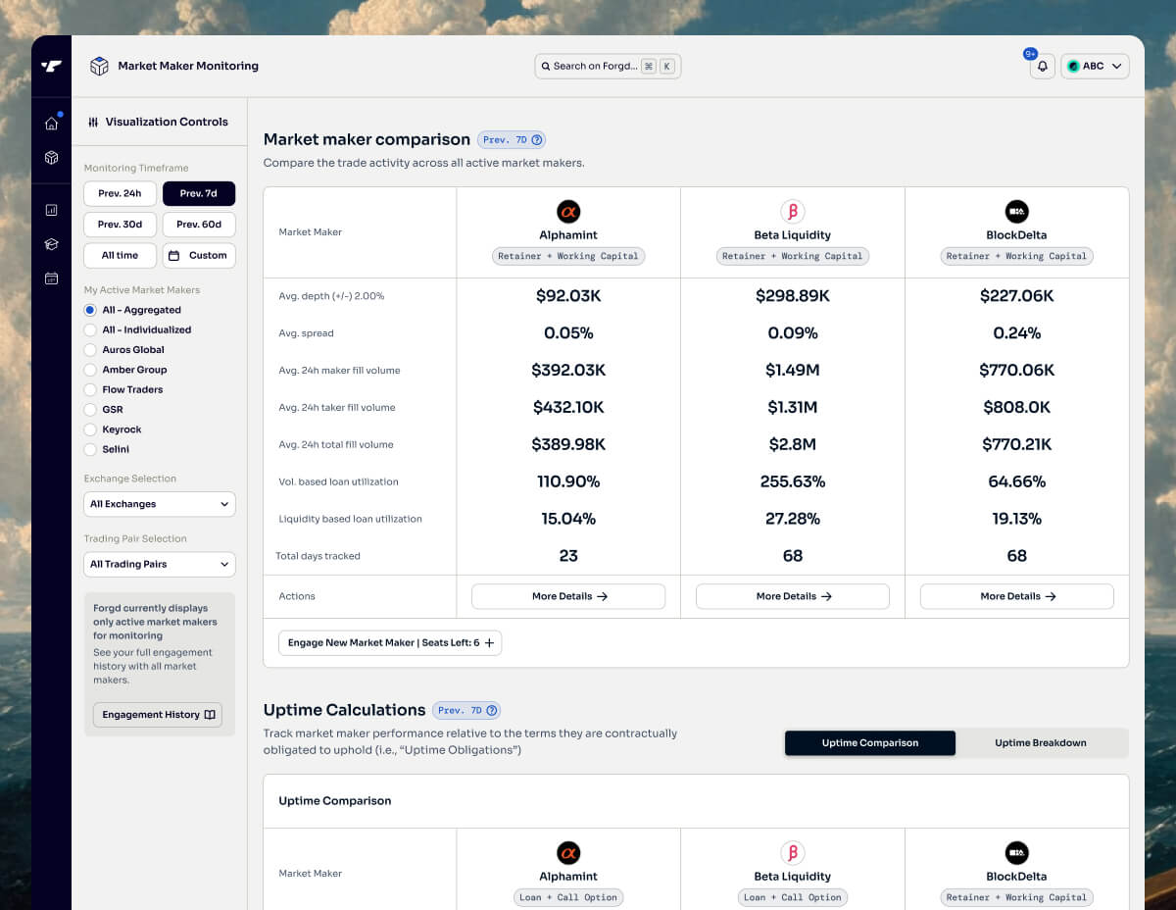Select GSR market maker
This screenshot has width=1176, height=910.
(x=90, y=410)
